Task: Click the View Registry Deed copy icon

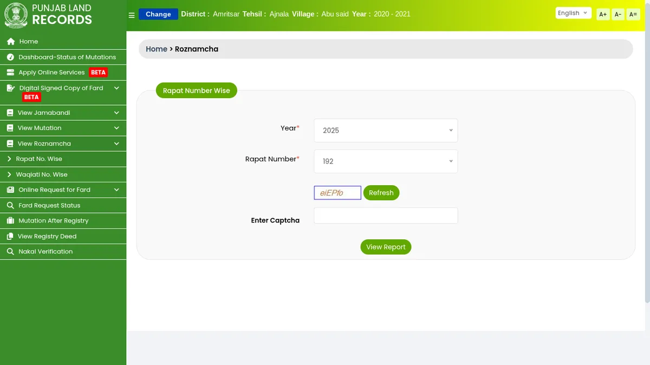Action: coord(10,237)
